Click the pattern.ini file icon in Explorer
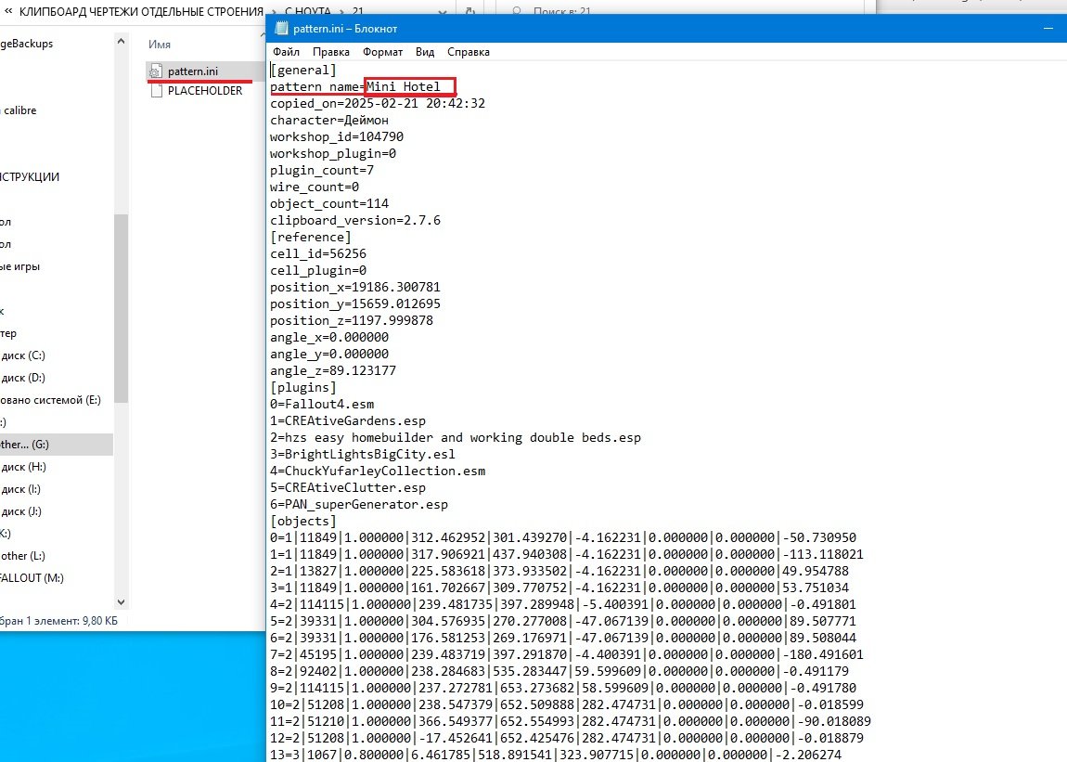Image resolution: width=1067 pixels, height=762 pixels. coord(155,71)
